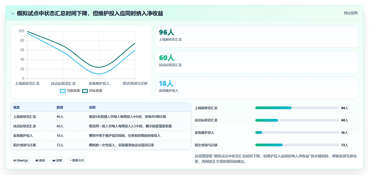Click table cell 上线前状态汇总
Screen dimensions: 369x175
pyautogui.click(x=25, y=117)
